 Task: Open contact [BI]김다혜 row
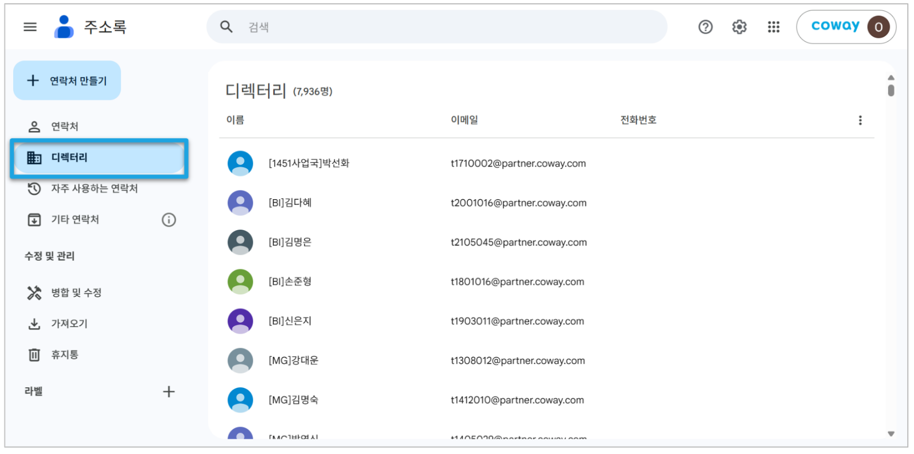point(546,203)
